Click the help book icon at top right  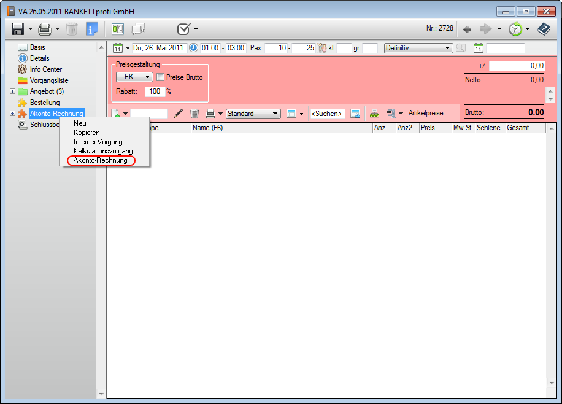click(544, 29)
